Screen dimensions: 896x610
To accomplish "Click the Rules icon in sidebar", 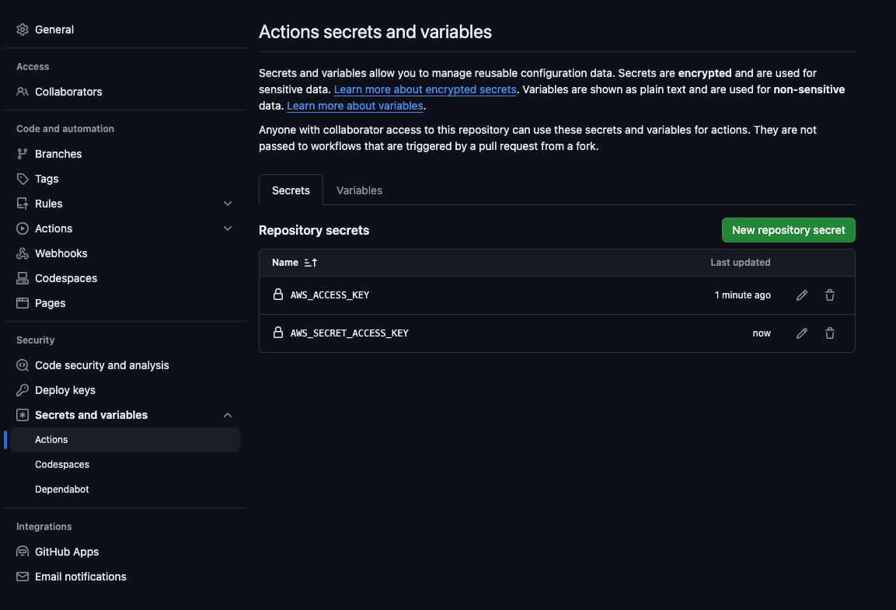I will pyautogui.click(x=23, y=204).
